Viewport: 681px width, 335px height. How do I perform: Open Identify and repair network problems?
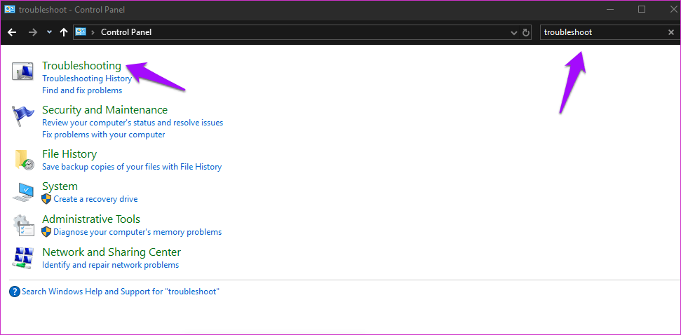(110, 265)
